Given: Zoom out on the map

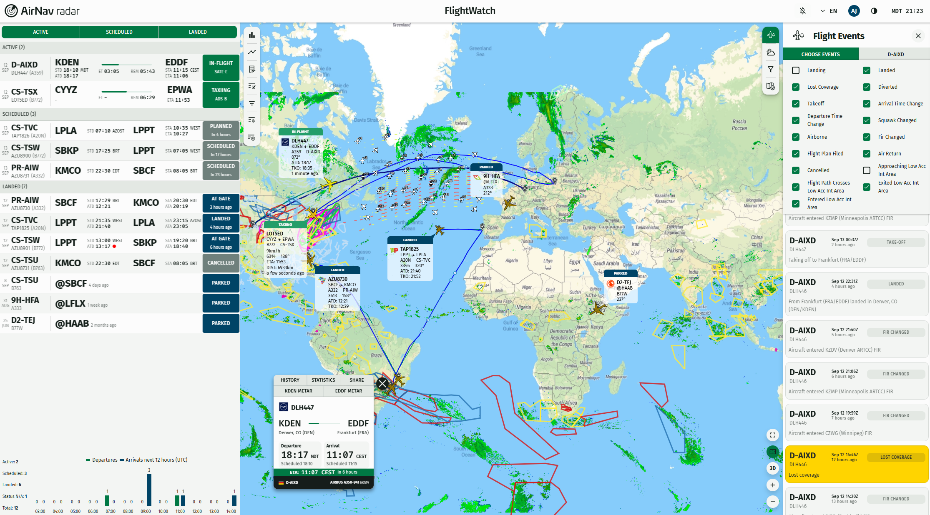Looking at the screenshot, I should 773,502.
